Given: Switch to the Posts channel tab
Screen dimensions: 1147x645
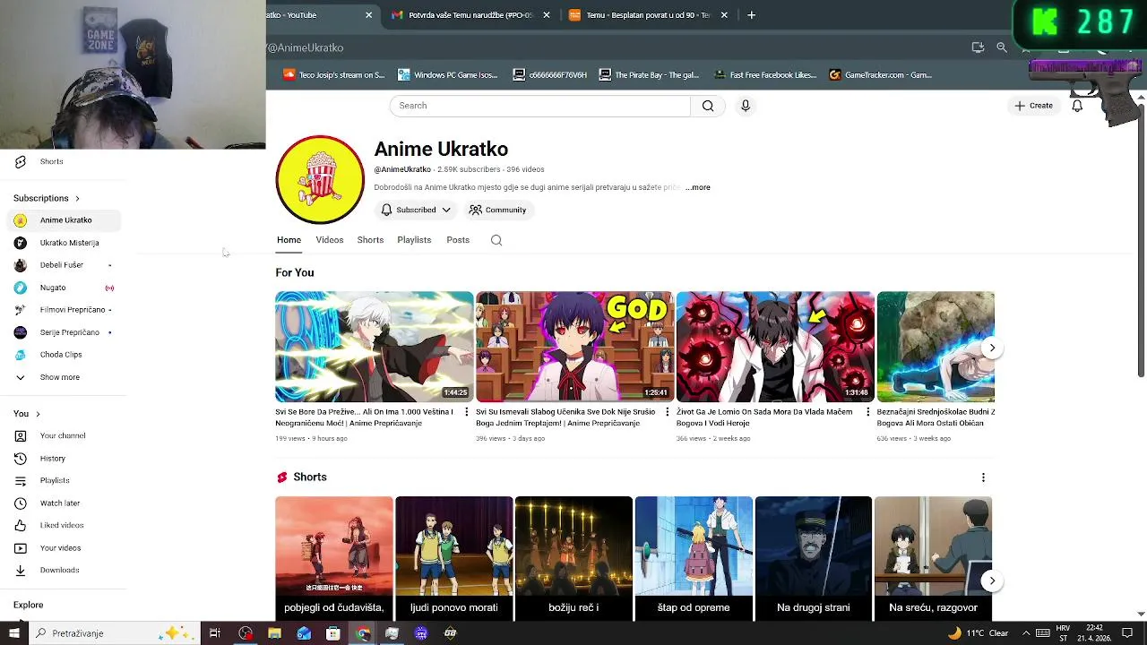Looking at the screenshot, I should (458, 240).
